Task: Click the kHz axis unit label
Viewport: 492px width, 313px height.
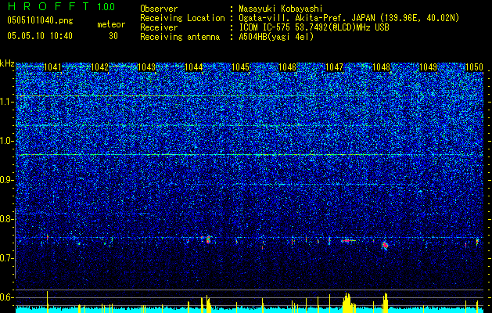Action: click(7, 63)
